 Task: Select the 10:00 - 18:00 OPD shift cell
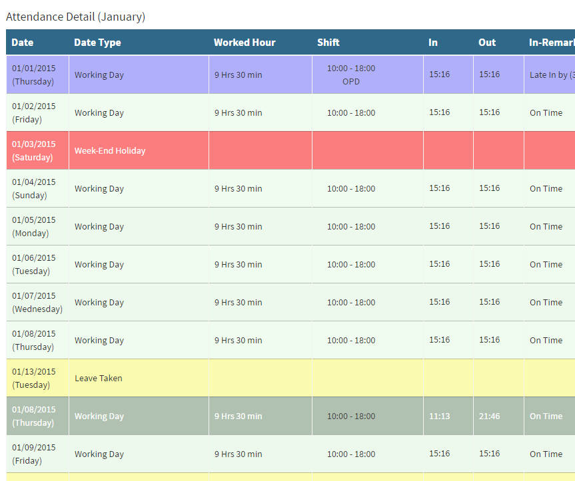pyautogui.click(x=351, y=75)
